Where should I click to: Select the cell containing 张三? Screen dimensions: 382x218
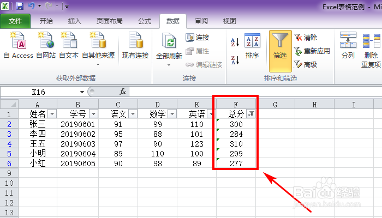(x=38, y=124)
